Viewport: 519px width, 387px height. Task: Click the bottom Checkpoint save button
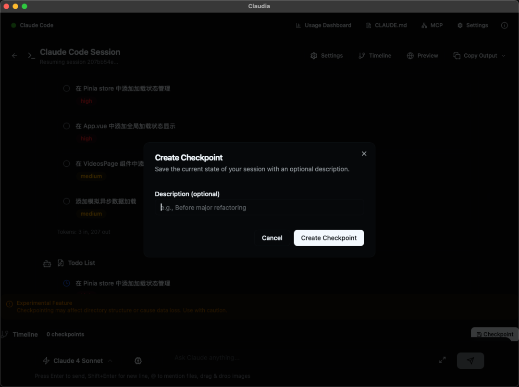[495, 335]
